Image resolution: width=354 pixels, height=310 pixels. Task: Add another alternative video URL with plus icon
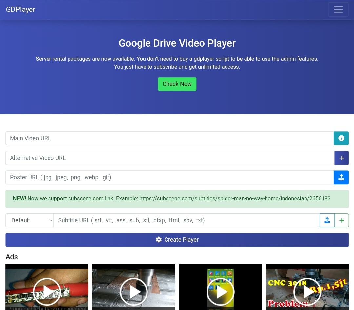click(341, 158)
